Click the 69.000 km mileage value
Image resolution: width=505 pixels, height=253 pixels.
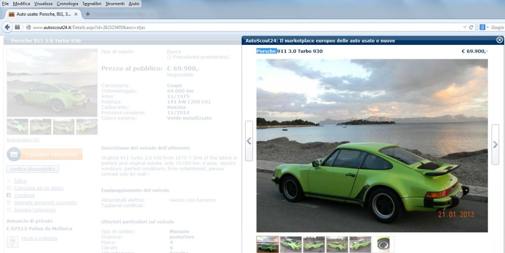coord(180,91)
